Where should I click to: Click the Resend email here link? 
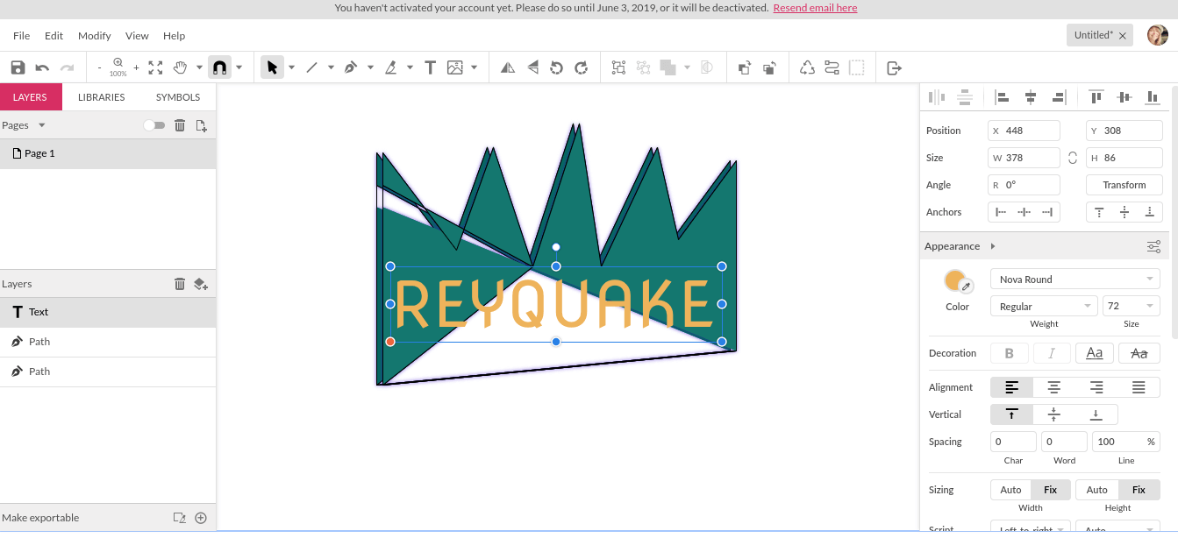click(815, 8)
